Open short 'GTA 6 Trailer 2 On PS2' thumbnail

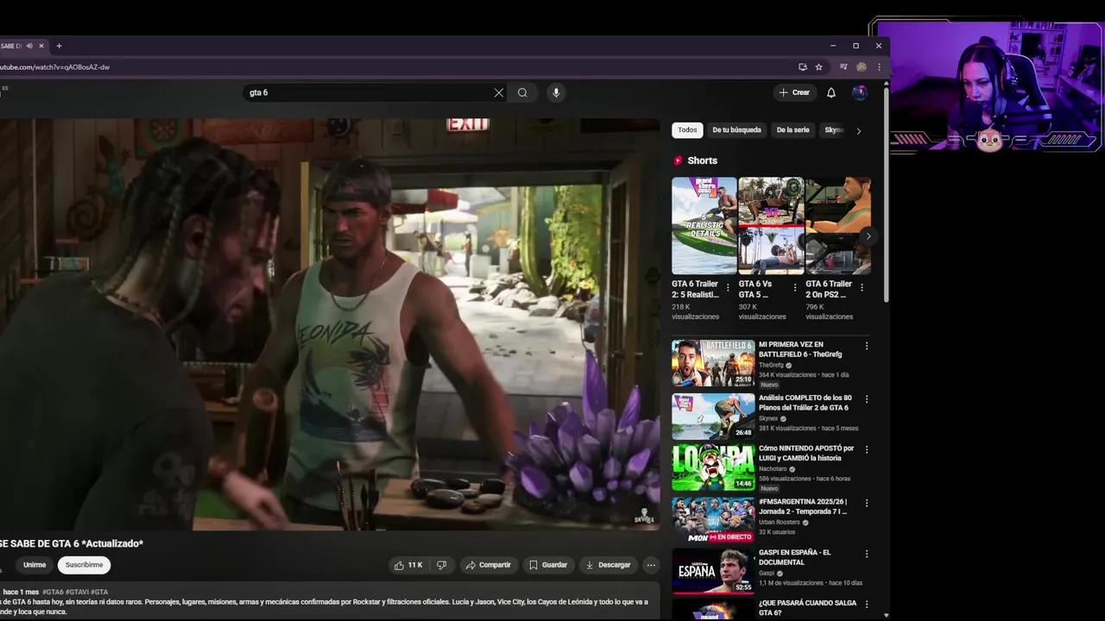(x=838, y=226)
